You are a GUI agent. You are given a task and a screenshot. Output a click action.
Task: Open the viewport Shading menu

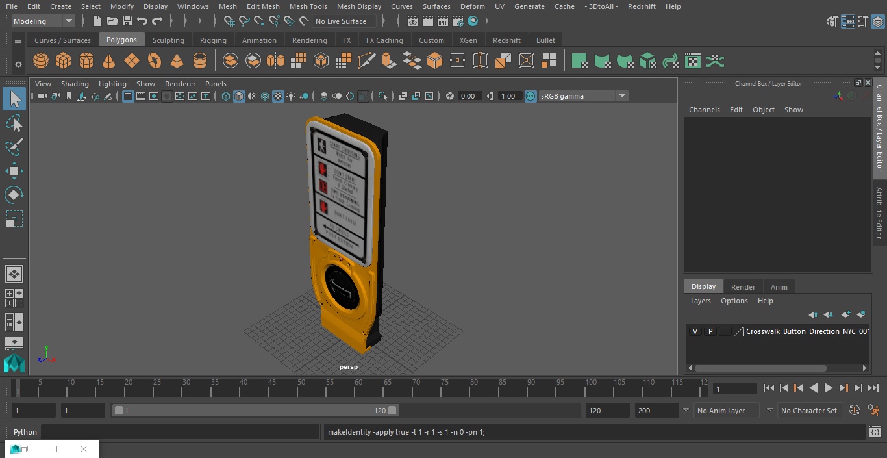click(x=75, y=84)
